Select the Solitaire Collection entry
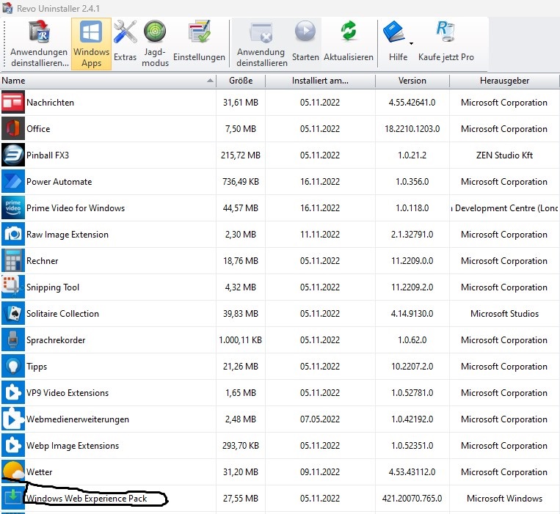The width and height of the screenshot is (560, 514). [62, 314]
